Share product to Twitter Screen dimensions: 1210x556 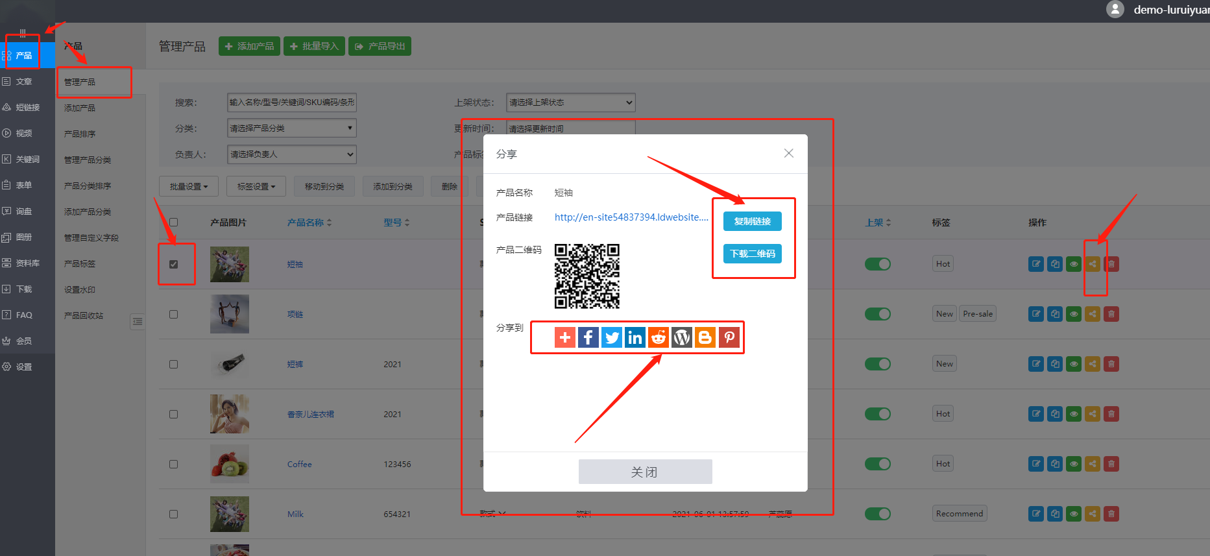pos(611,337)
